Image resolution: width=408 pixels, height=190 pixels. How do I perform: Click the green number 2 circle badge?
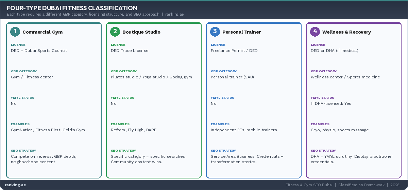[115, 32]
